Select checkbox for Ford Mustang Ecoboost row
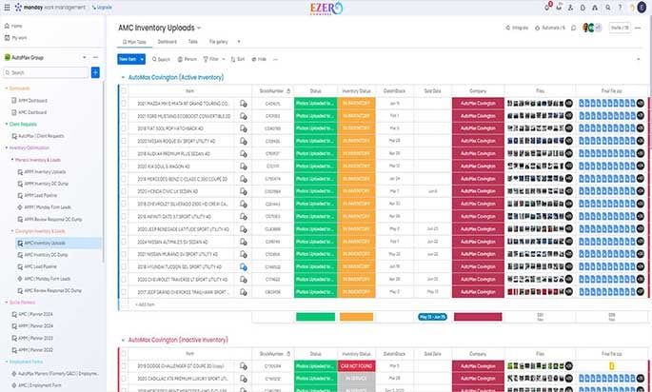Viewport: 652px width, 392px height. 124,116
